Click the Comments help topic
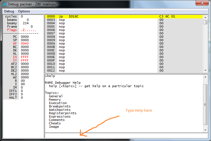Screen dimensions: 211x141 click(x=57, y=120)
